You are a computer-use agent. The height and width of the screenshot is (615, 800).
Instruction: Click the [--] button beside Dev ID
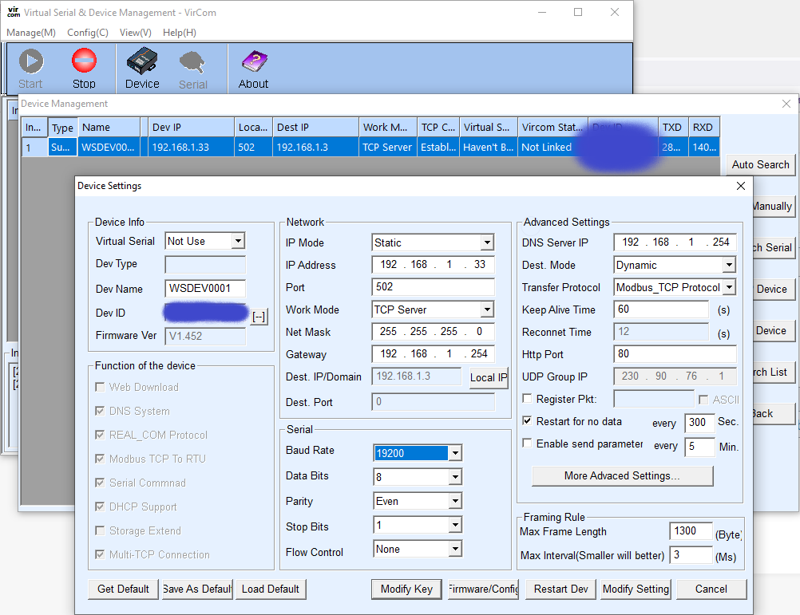click(x=259, y=317)
